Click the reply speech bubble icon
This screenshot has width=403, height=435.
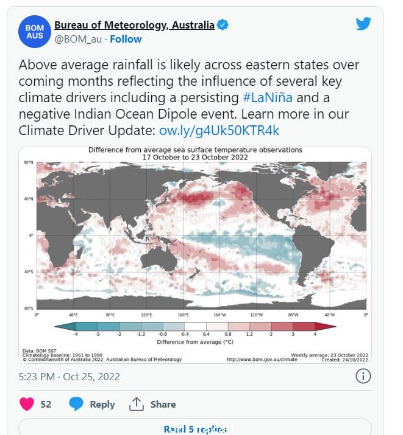tap(76, 404)
